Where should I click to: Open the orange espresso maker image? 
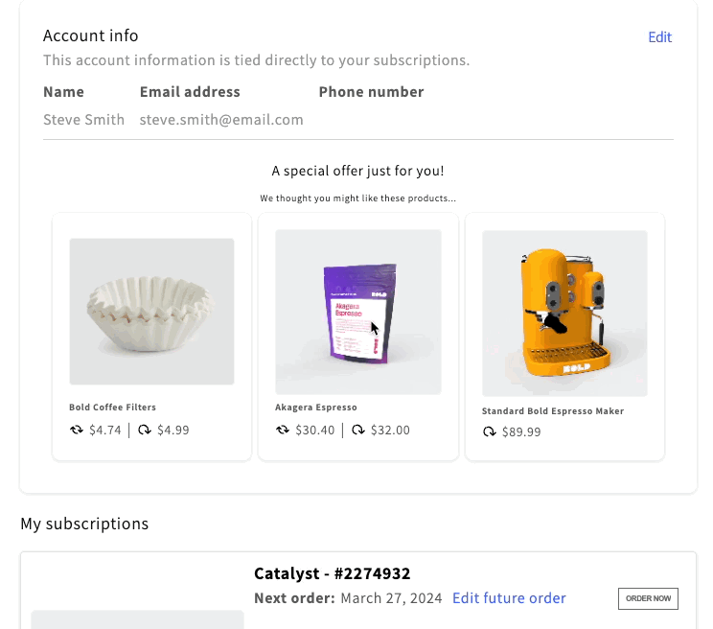(x=564, y=314)
